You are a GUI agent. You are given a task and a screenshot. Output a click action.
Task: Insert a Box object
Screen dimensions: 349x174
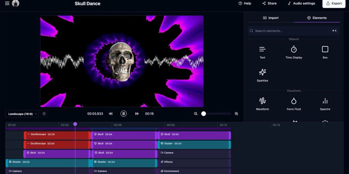(325, 52)
